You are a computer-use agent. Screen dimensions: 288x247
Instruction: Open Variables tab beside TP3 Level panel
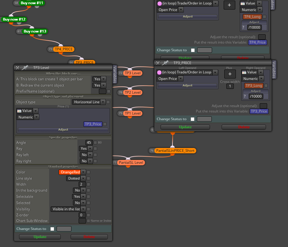point(115,75)
